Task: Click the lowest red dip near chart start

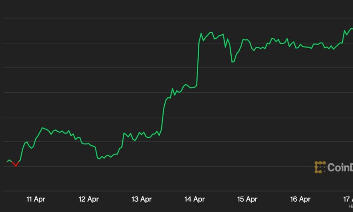Action: (x=16, y=166)
